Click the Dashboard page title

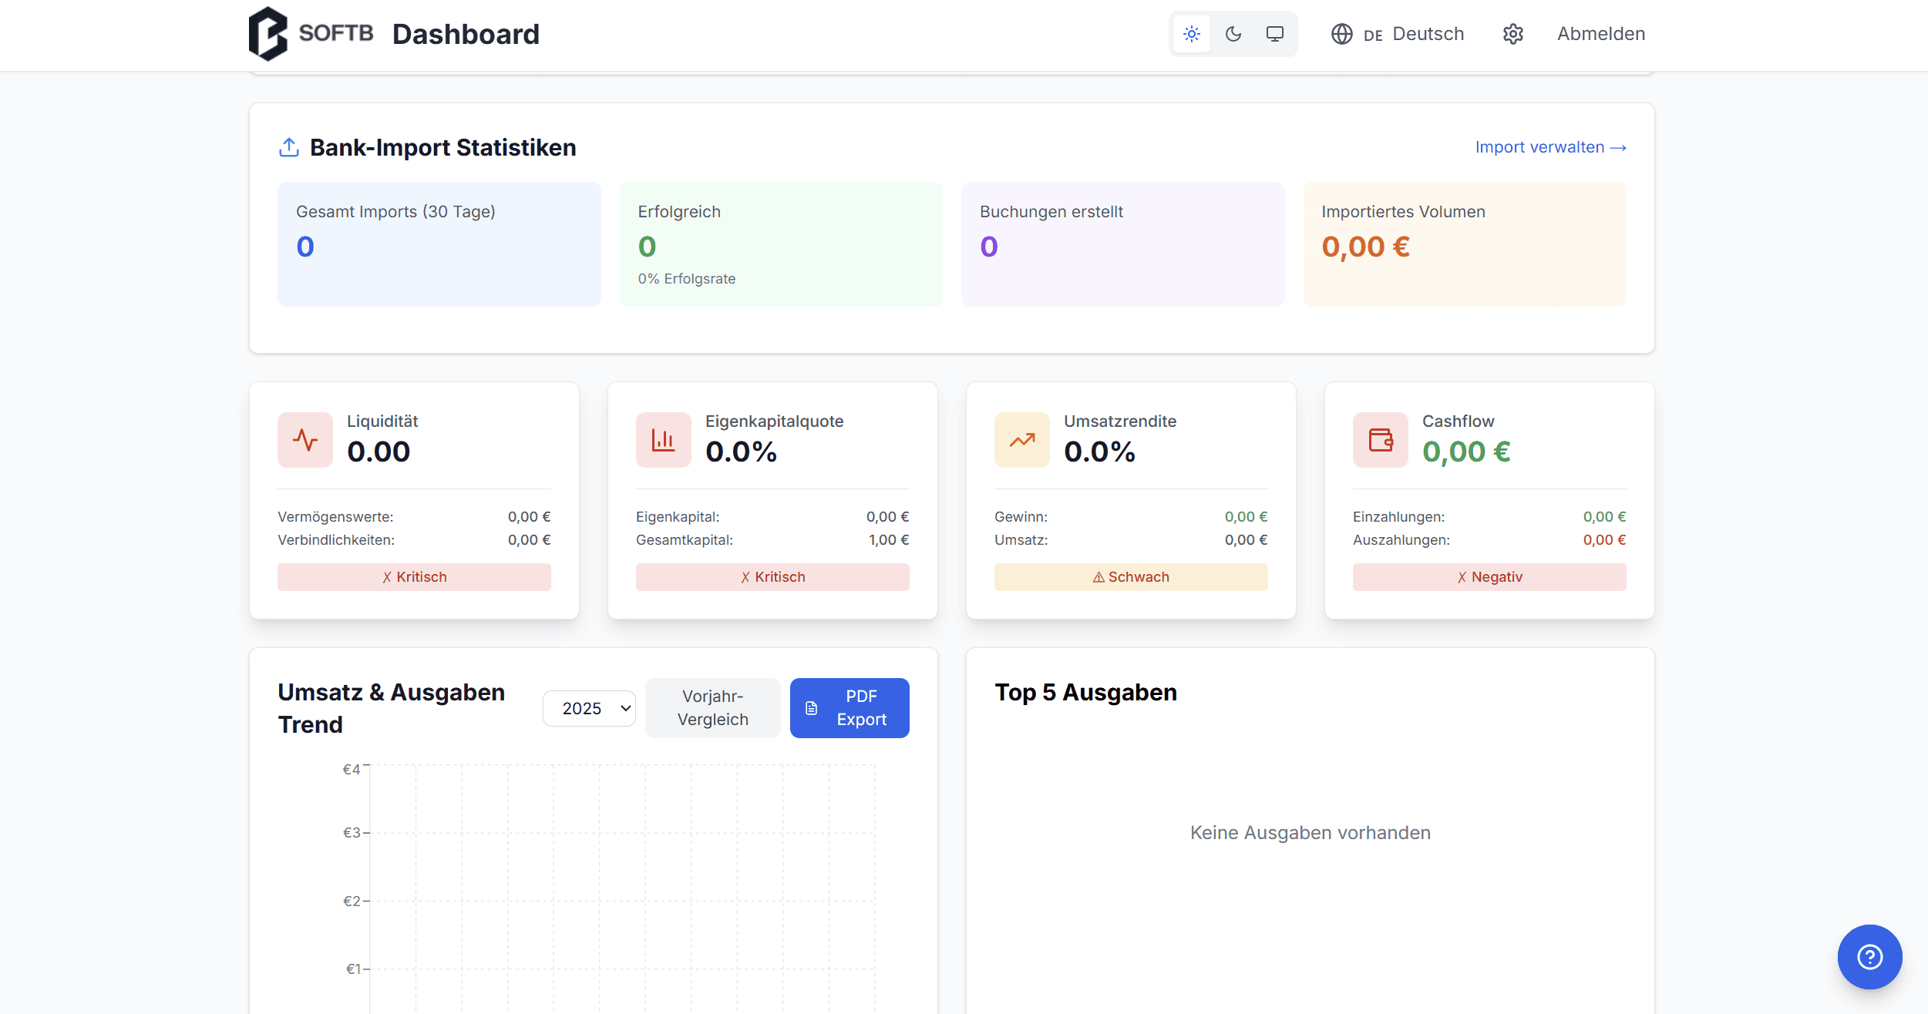click(466, 34)
